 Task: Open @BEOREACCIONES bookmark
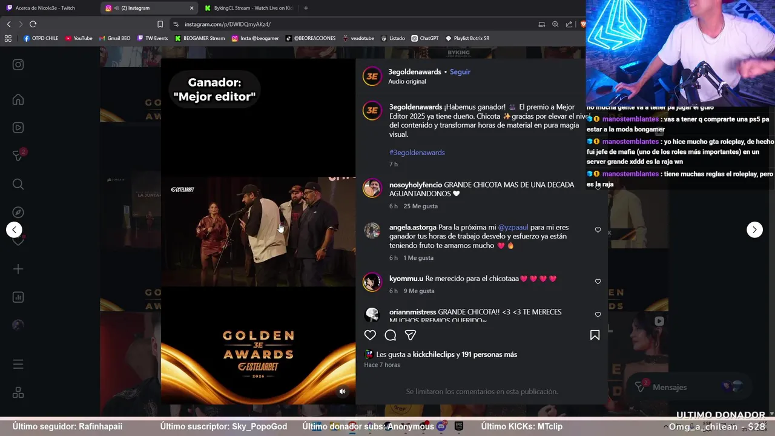(311, 38)
